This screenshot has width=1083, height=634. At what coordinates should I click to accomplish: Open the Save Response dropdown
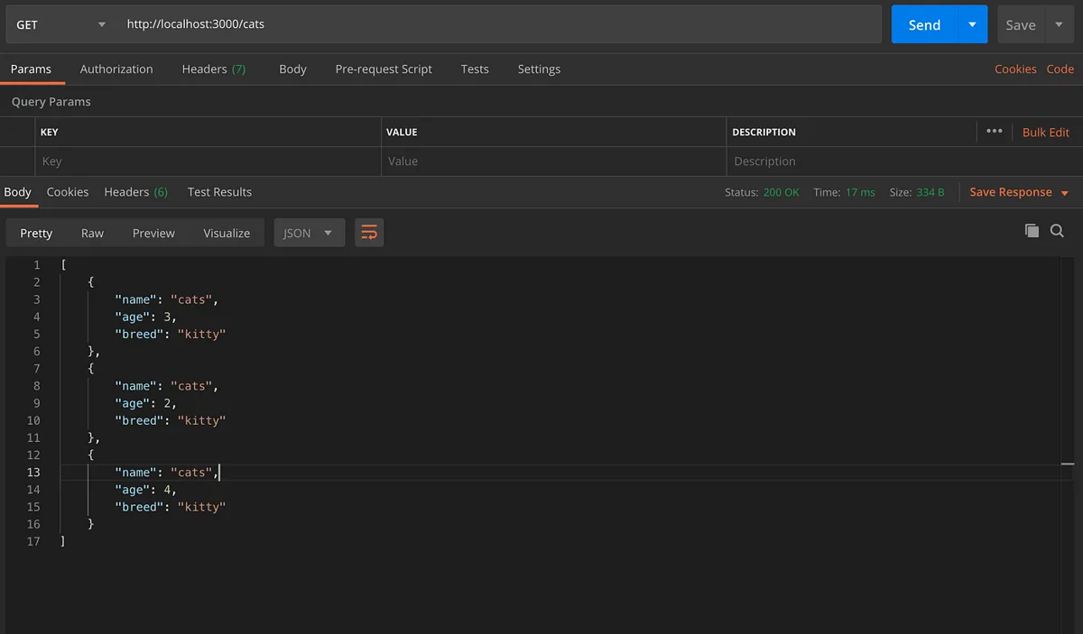pos(1019,192)
